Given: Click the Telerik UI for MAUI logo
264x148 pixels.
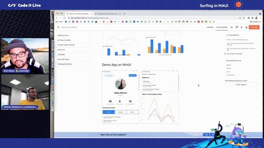Looking at the screenshot, I should (67, 27).
